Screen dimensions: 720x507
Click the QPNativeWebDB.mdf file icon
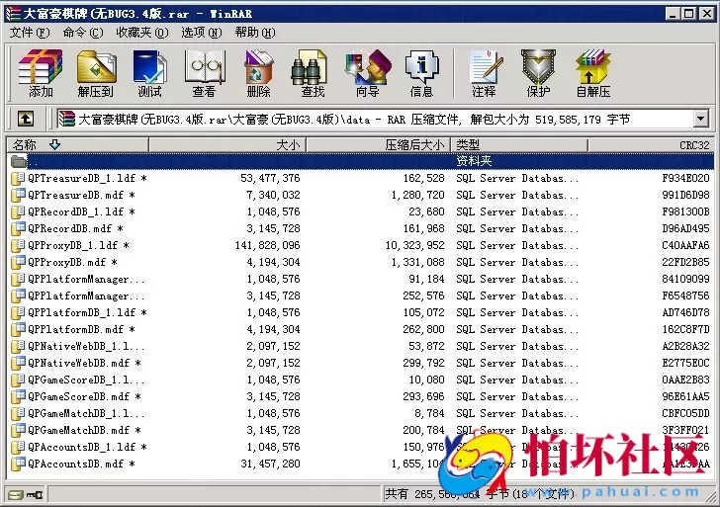coord(18,363)
